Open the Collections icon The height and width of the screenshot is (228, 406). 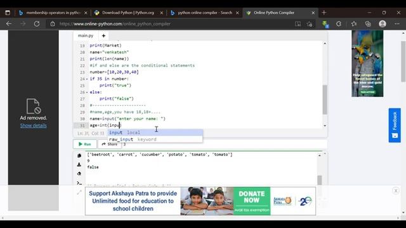point(368,24)
